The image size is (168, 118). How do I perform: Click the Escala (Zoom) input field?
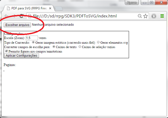32,38
